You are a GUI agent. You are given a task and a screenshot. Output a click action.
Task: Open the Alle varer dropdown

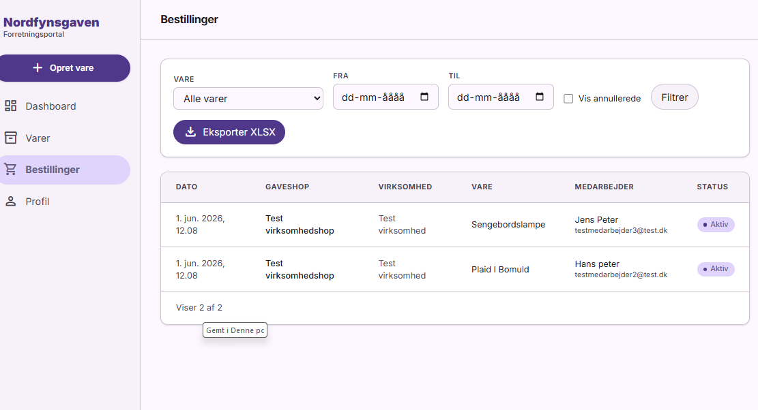[248, 98]
